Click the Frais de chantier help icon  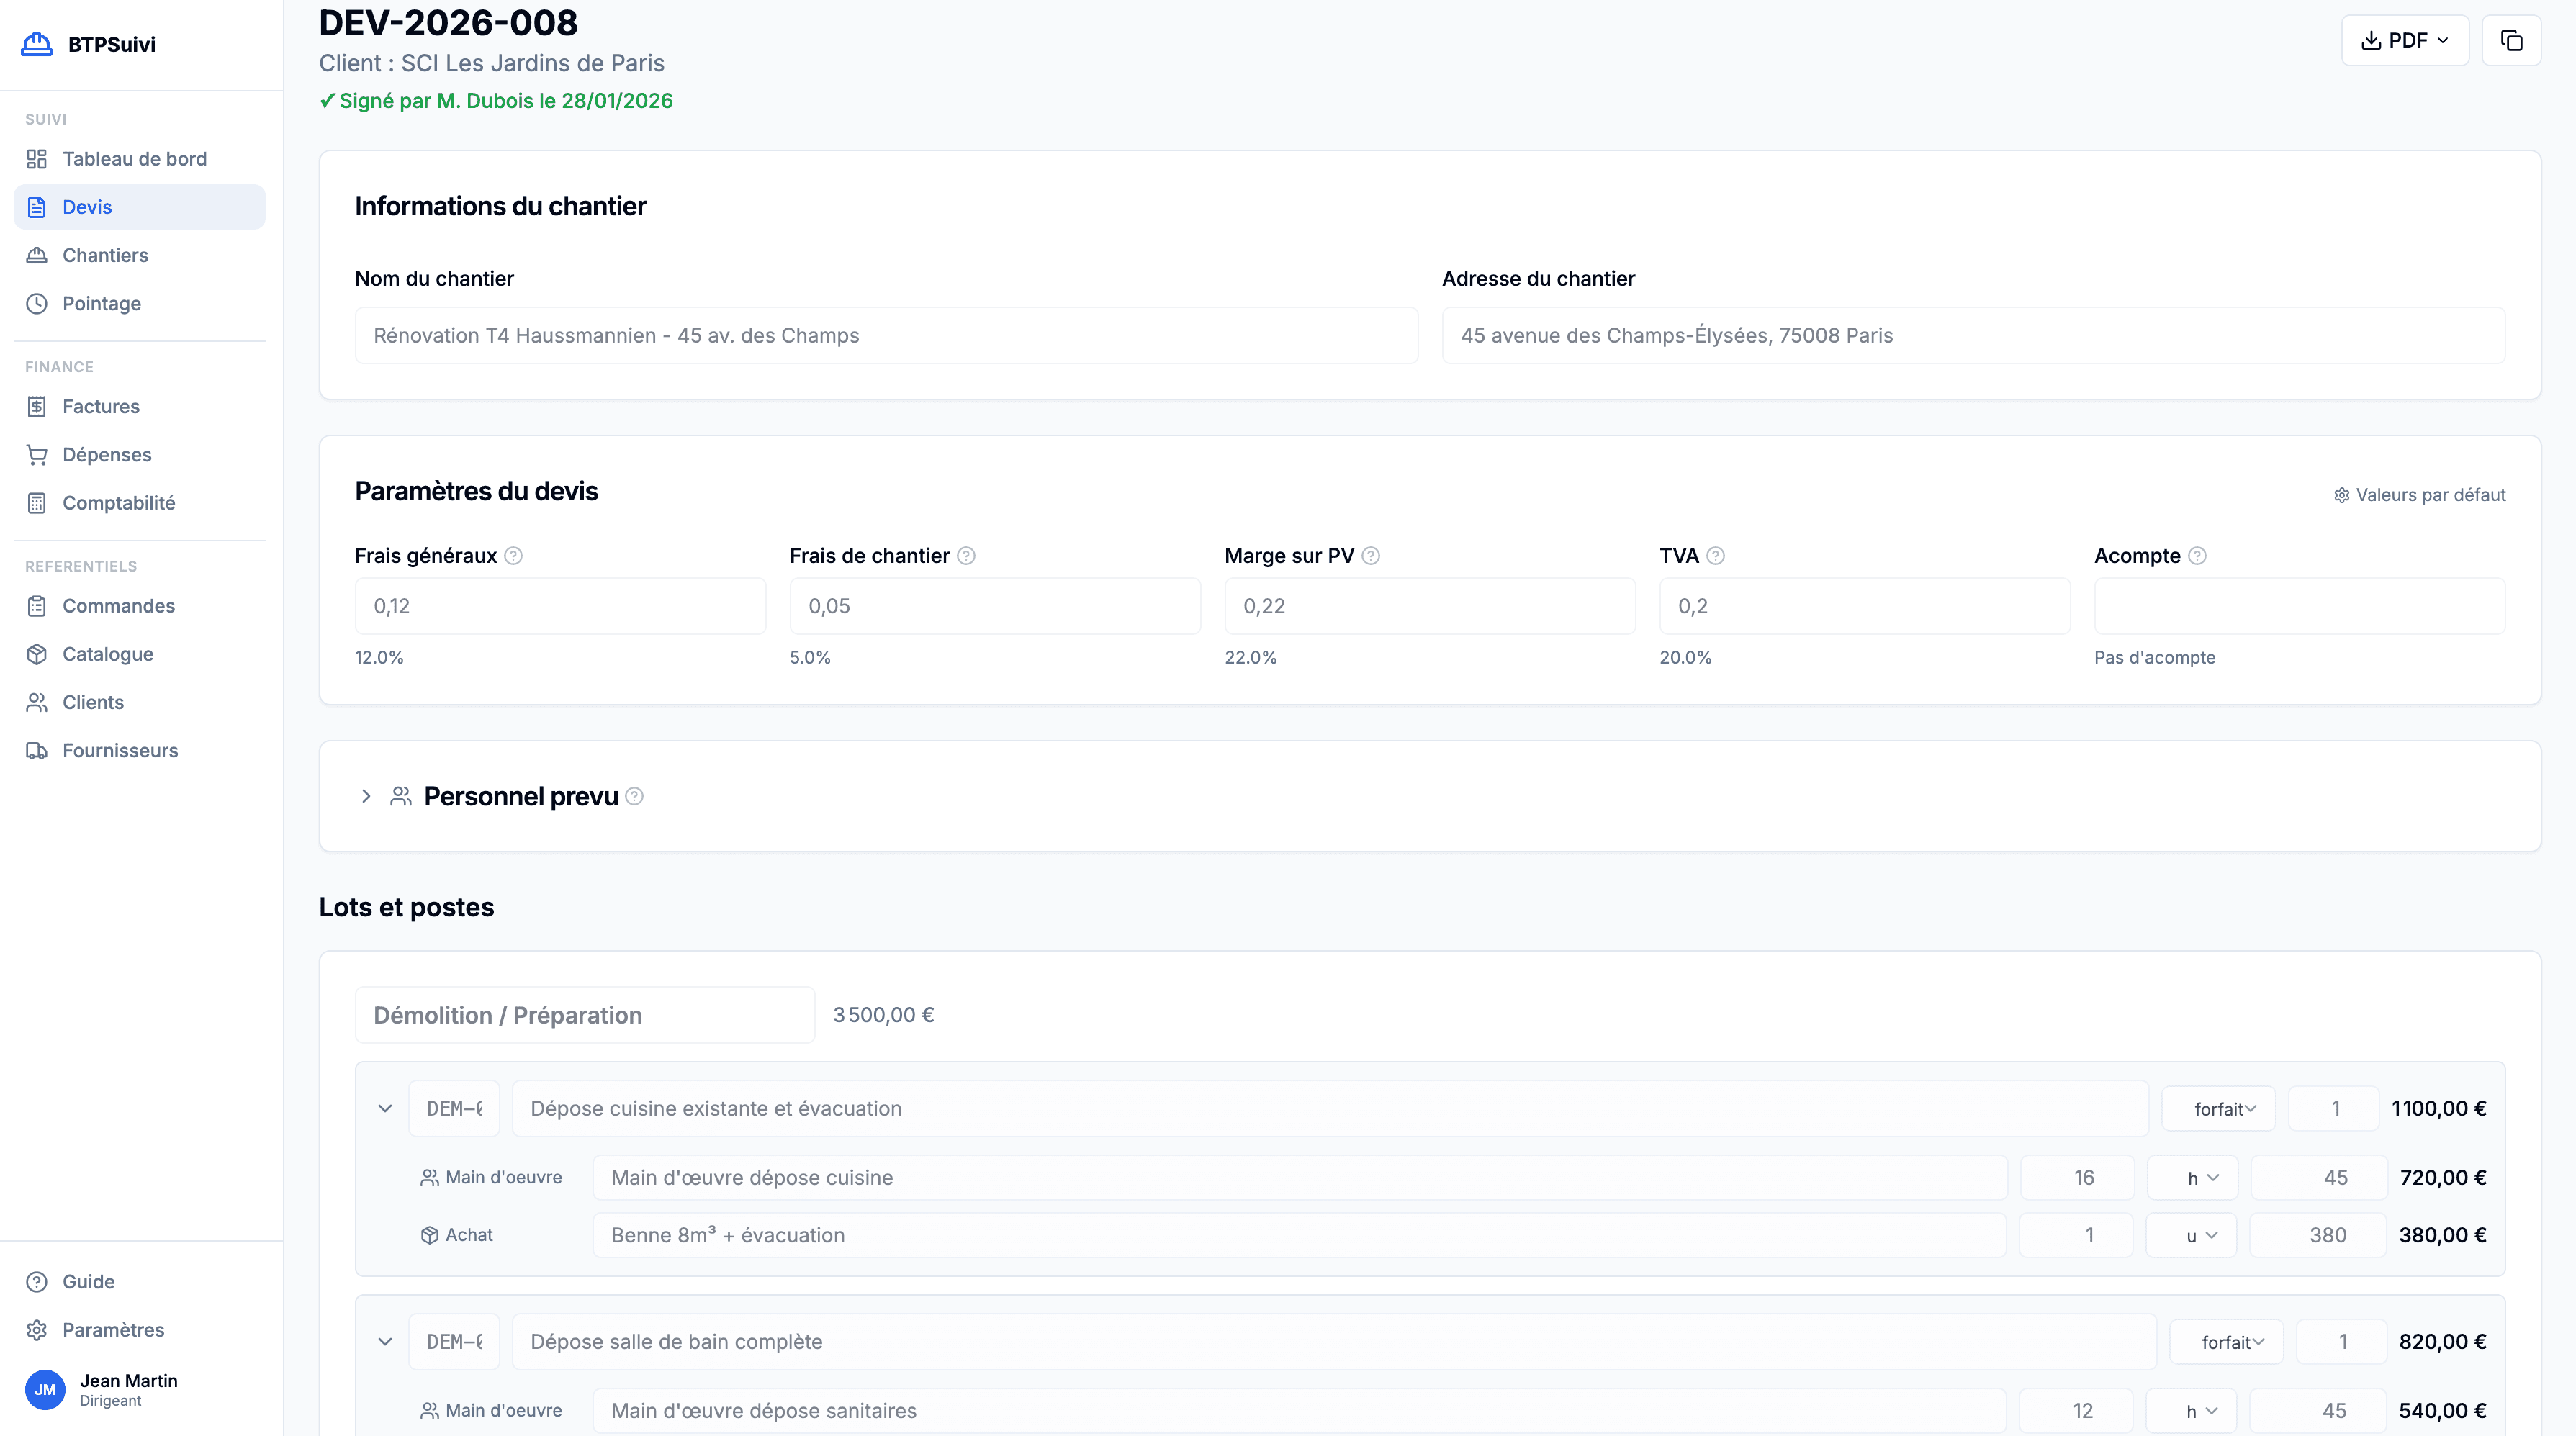click(966, 556)
